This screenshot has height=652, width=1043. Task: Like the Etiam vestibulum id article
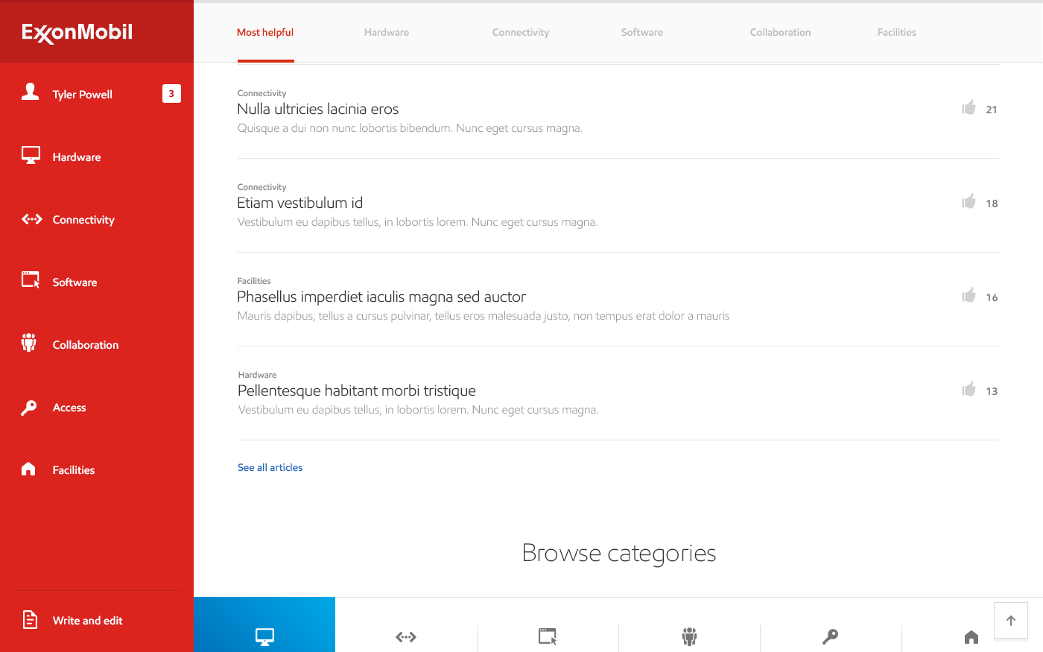tap(968, 202)
